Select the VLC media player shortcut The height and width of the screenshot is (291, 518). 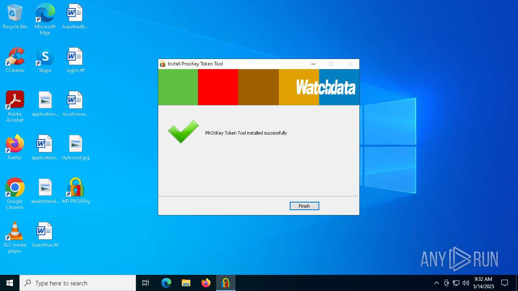[15, 238]
